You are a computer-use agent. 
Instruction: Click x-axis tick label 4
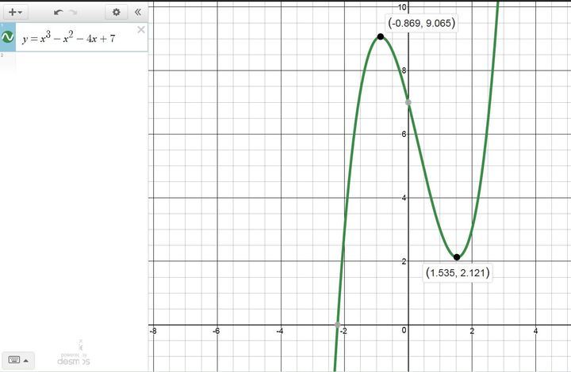[535, 331]
